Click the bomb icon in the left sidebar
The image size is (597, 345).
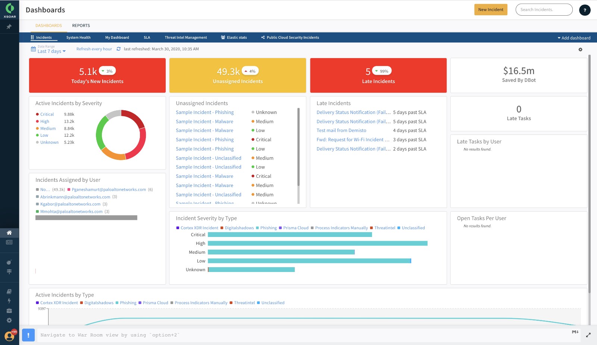pyautogui.click(x=9, y=262)
